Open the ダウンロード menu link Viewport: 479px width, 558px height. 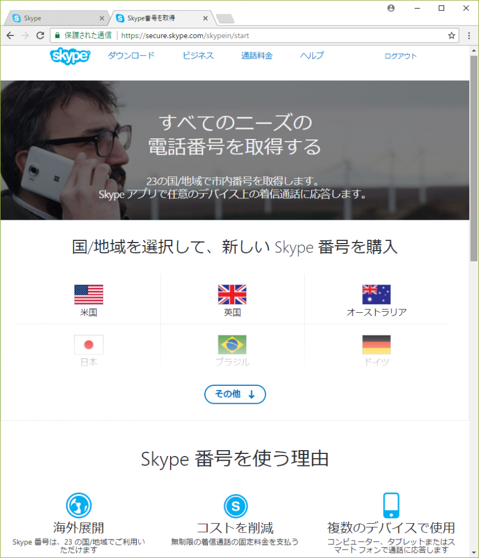point(131,56)
